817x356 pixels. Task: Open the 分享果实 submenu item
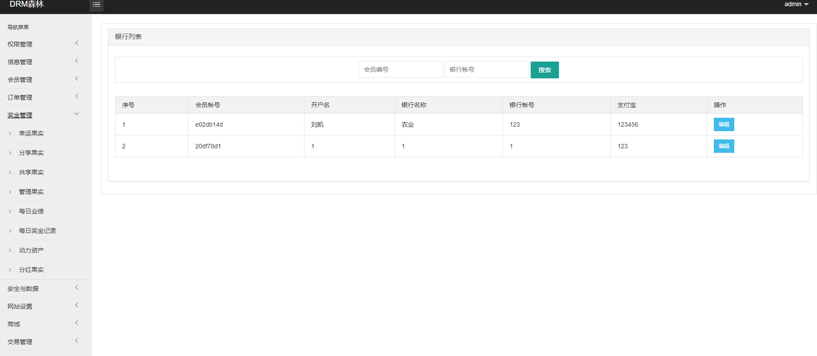31,153
